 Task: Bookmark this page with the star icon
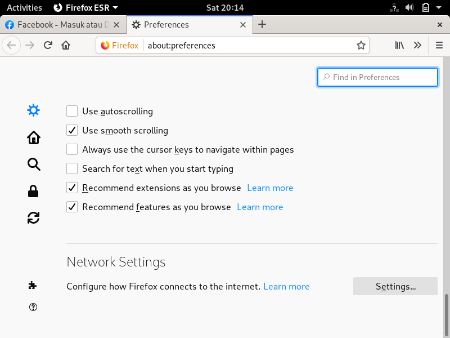pos(361,45)
